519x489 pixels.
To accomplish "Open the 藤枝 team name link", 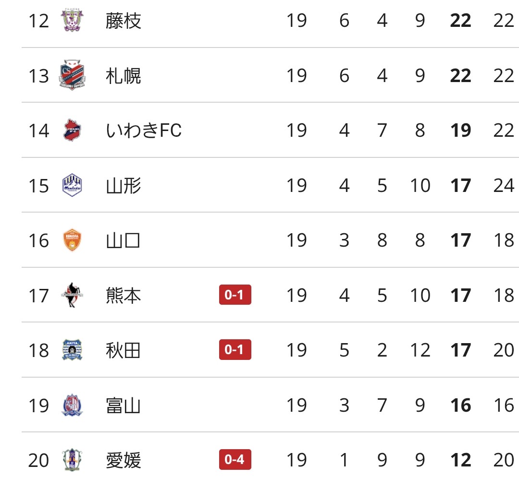I will point(124,21).
